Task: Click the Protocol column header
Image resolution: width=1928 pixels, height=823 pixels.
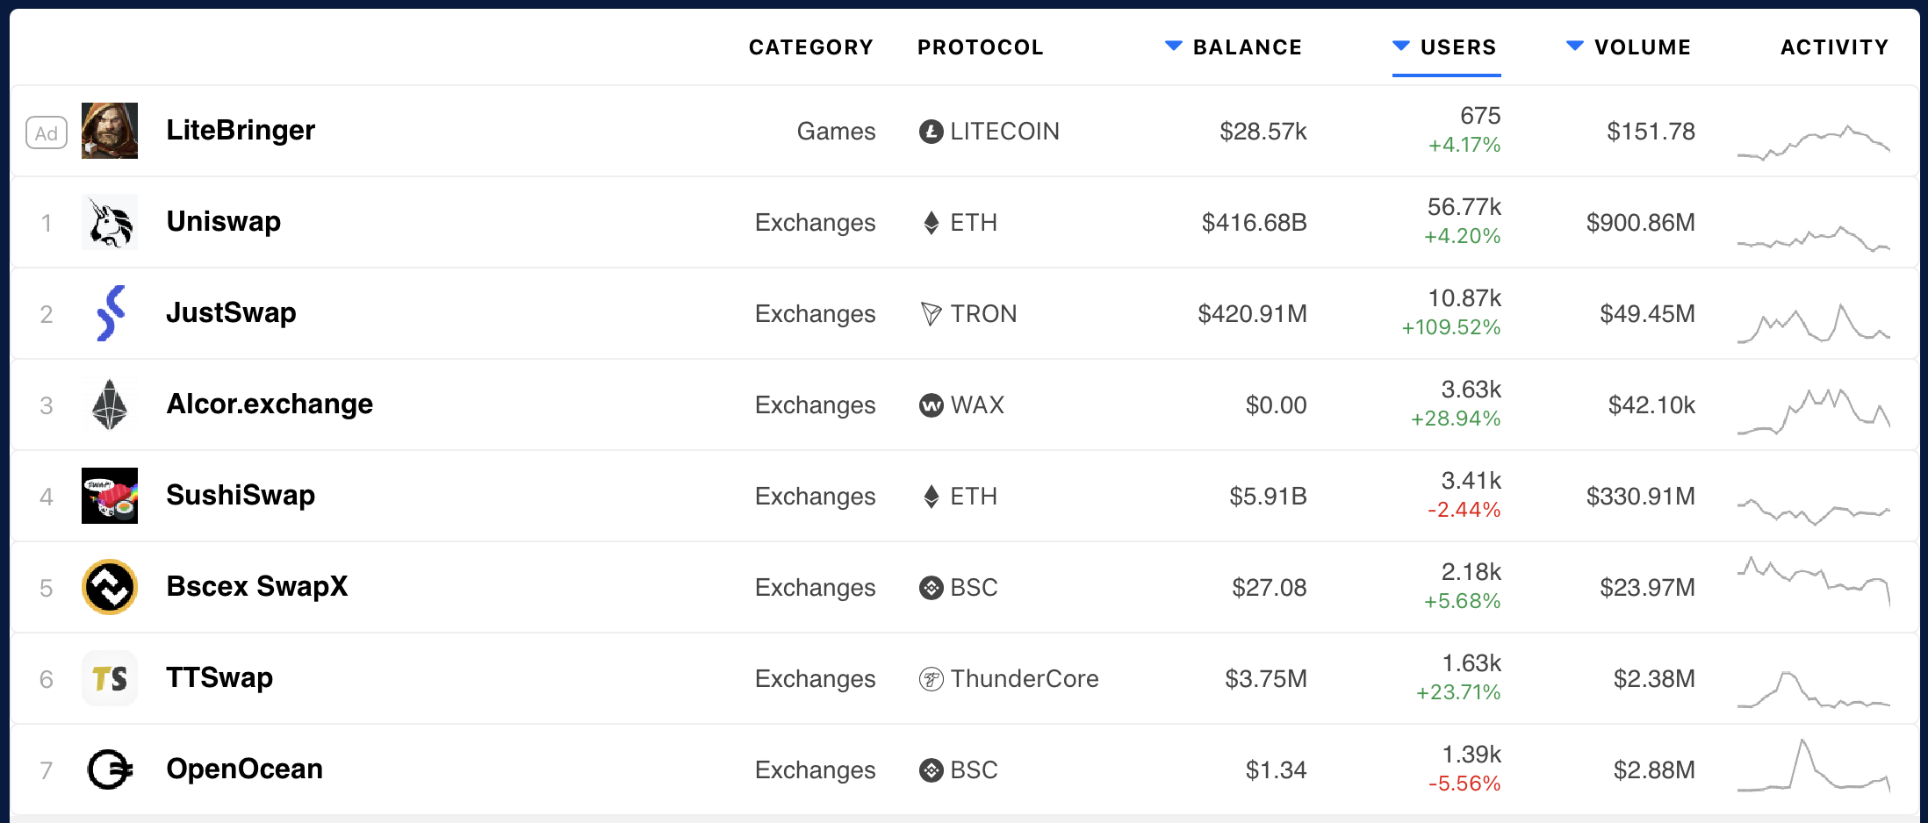Action: pyautogui.click(x=981, y=47)
